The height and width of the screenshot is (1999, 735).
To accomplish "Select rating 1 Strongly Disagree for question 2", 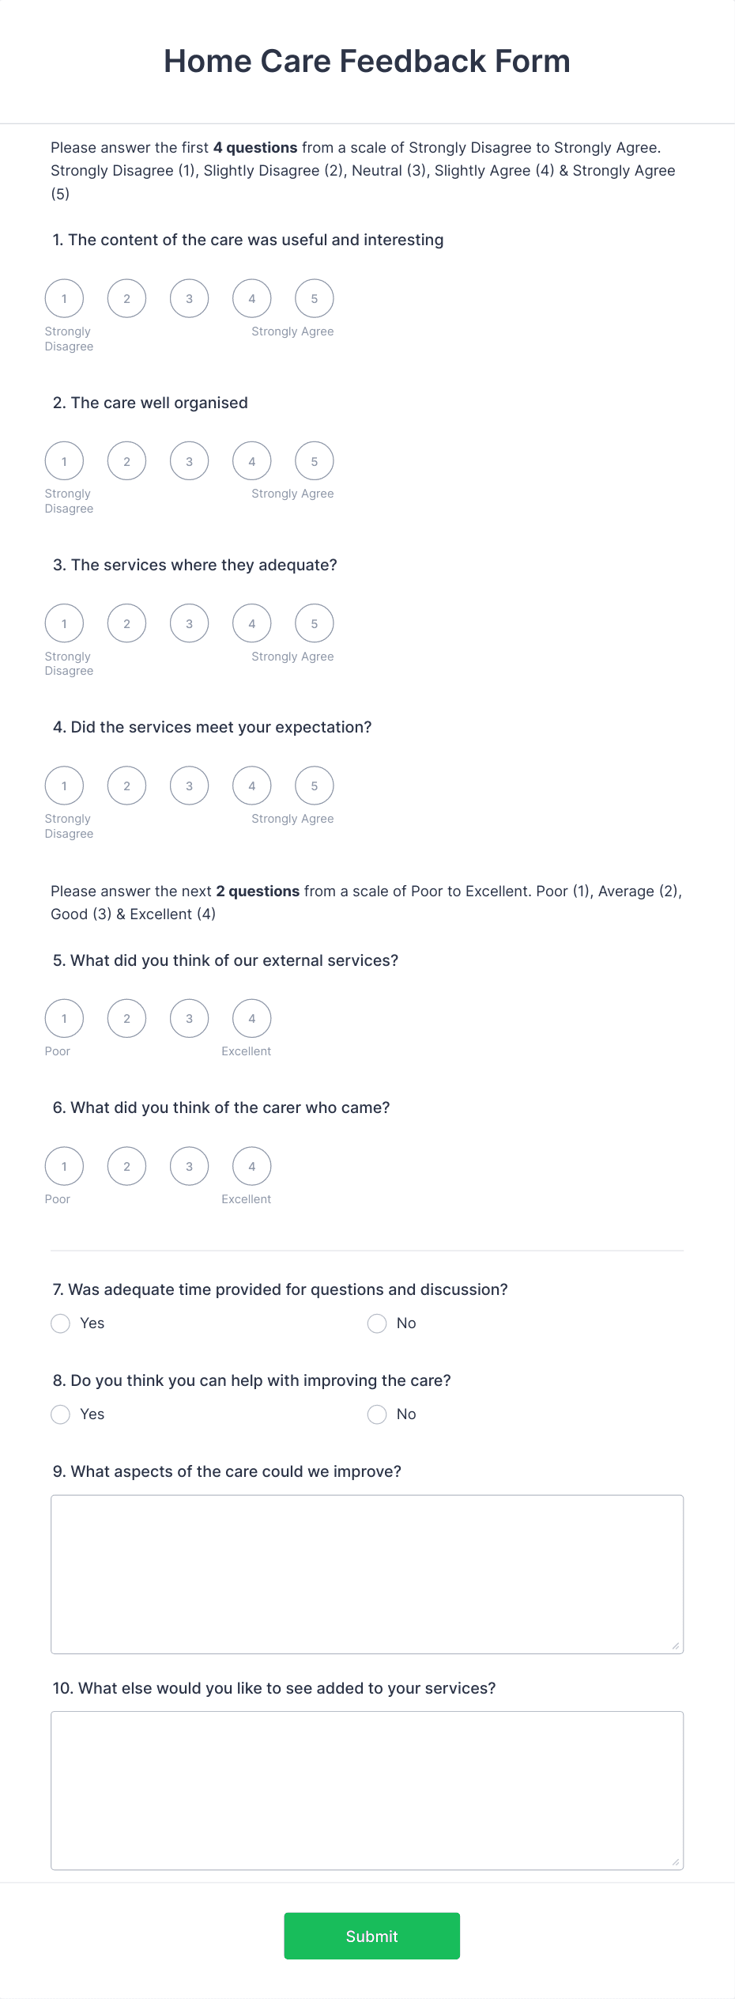I will 64,460.
